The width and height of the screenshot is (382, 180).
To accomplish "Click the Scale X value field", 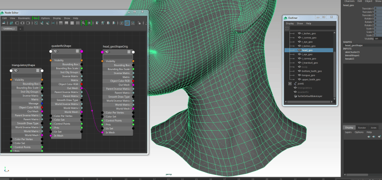I will (378, 28).
